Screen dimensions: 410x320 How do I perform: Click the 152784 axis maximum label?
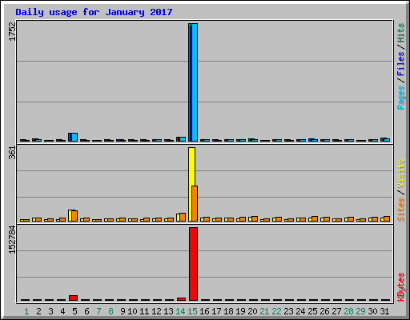(12, 239)
